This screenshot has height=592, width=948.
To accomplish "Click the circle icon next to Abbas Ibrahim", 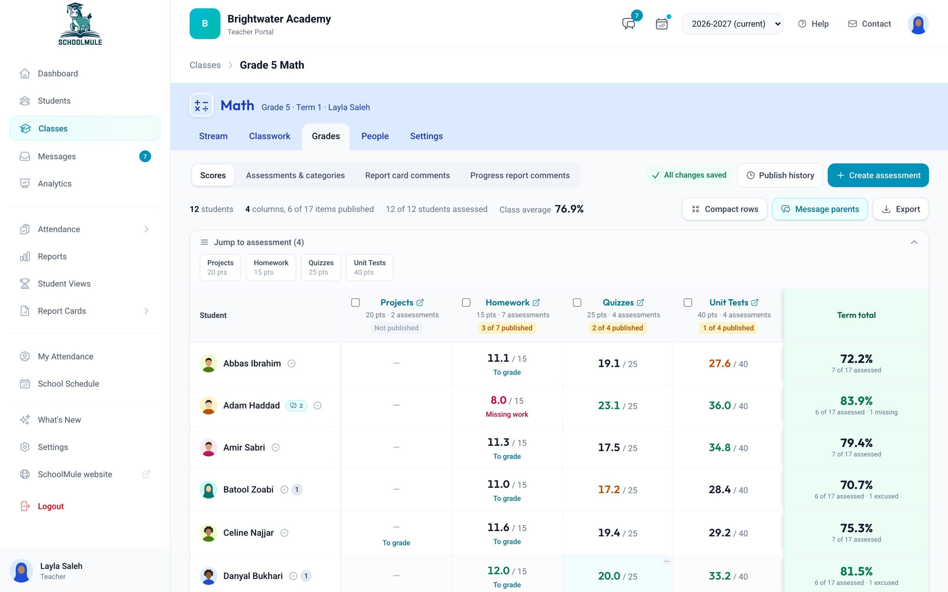I will tap(292, 363).
